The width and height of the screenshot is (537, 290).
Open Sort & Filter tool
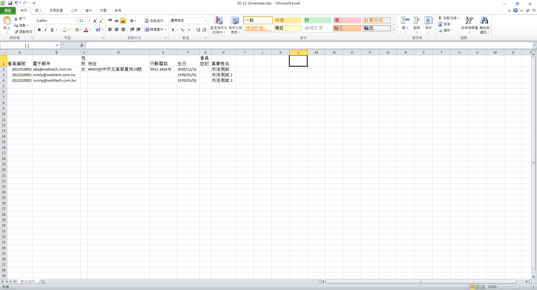469,21
